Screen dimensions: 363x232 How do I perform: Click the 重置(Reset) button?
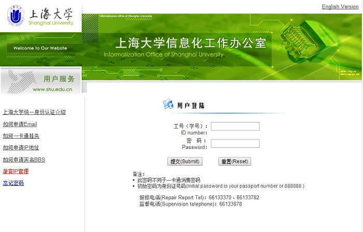click(x=234, y=161)
